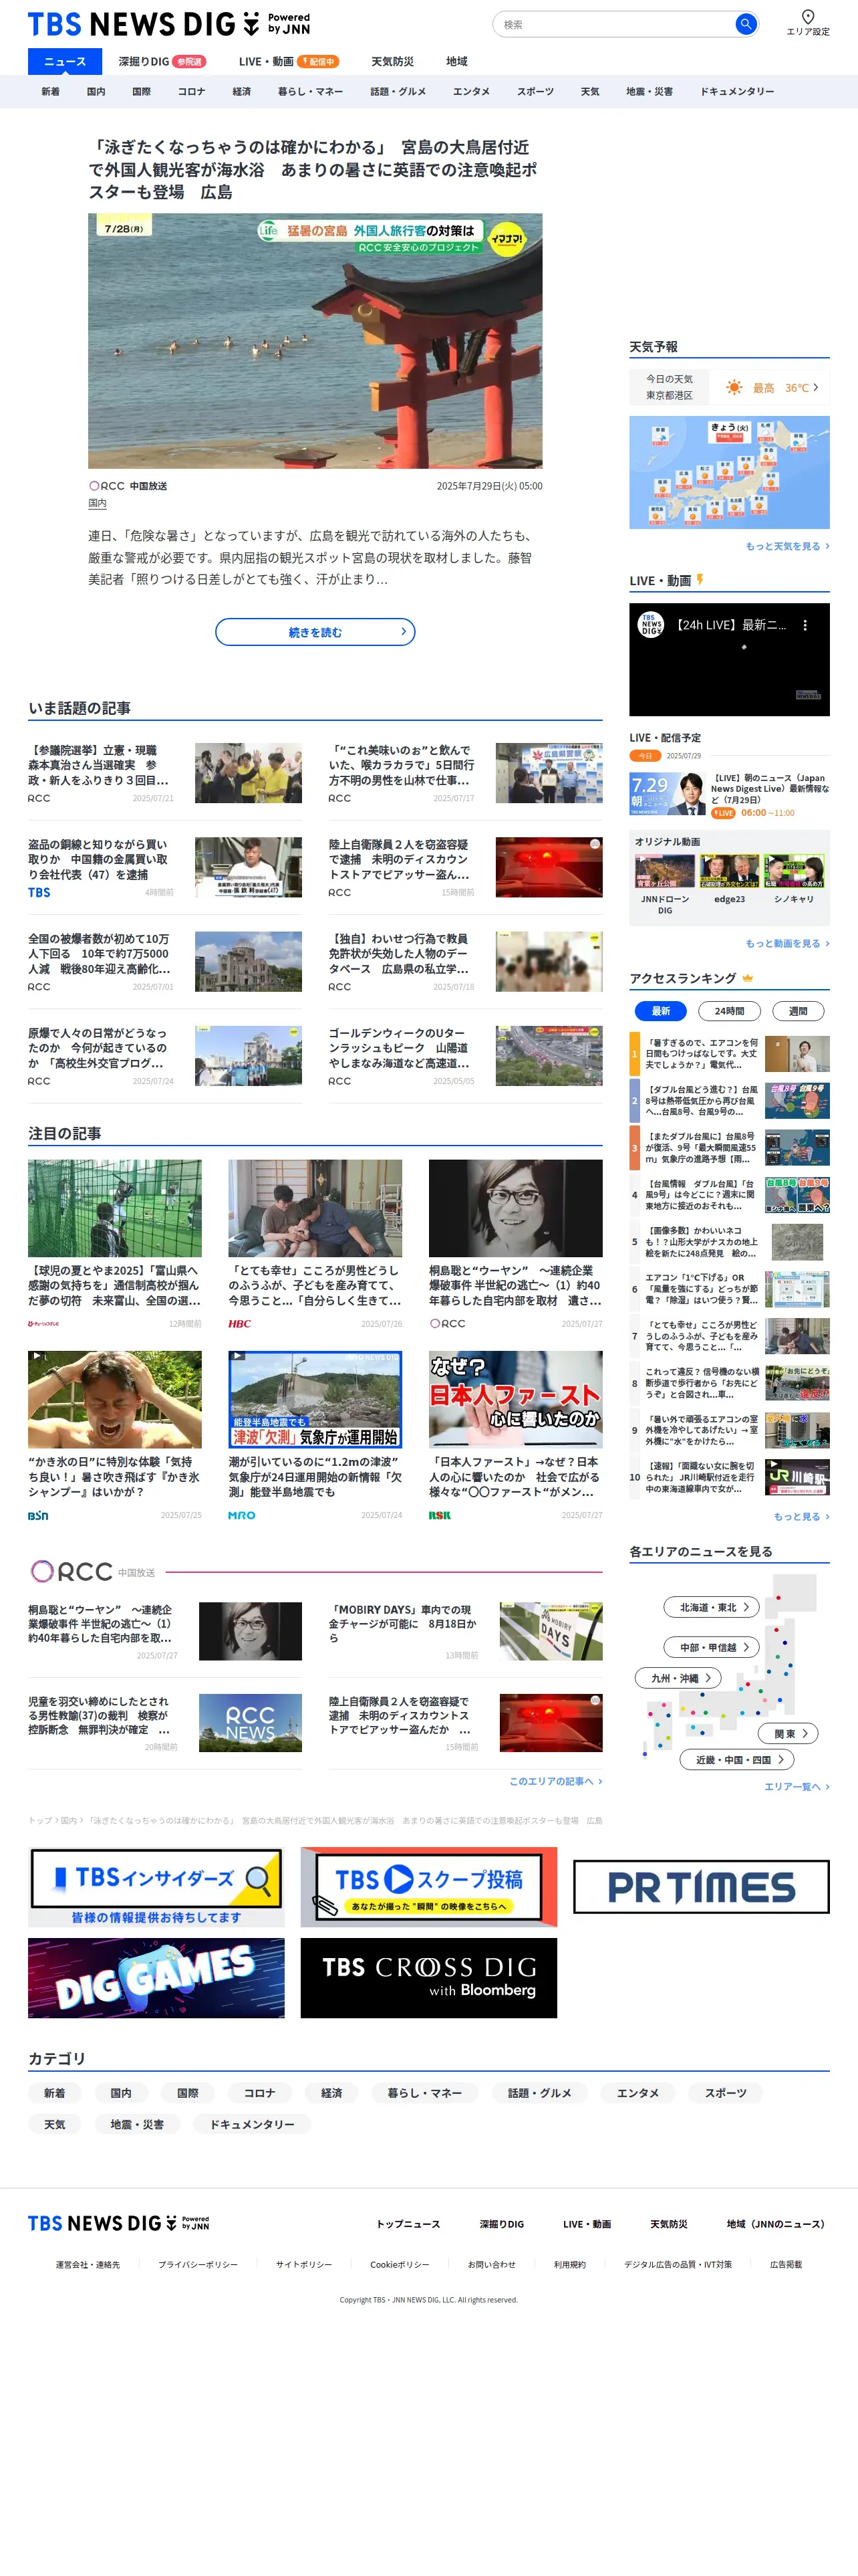This screenshot has width=858, height=2576.
Task: Select the 24時間 ranking filter
Action: pyautogui.click(x=728, y=1011)
